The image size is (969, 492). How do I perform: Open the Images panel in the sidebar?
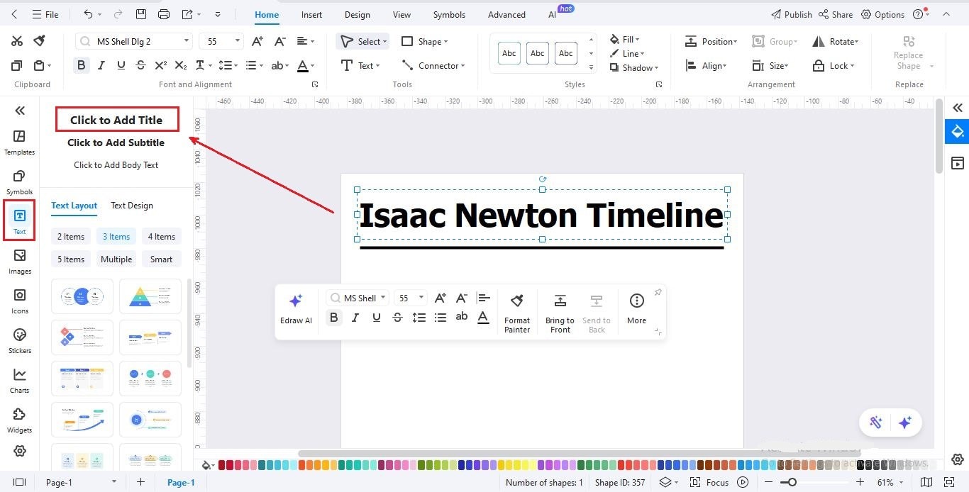(19, 262)
